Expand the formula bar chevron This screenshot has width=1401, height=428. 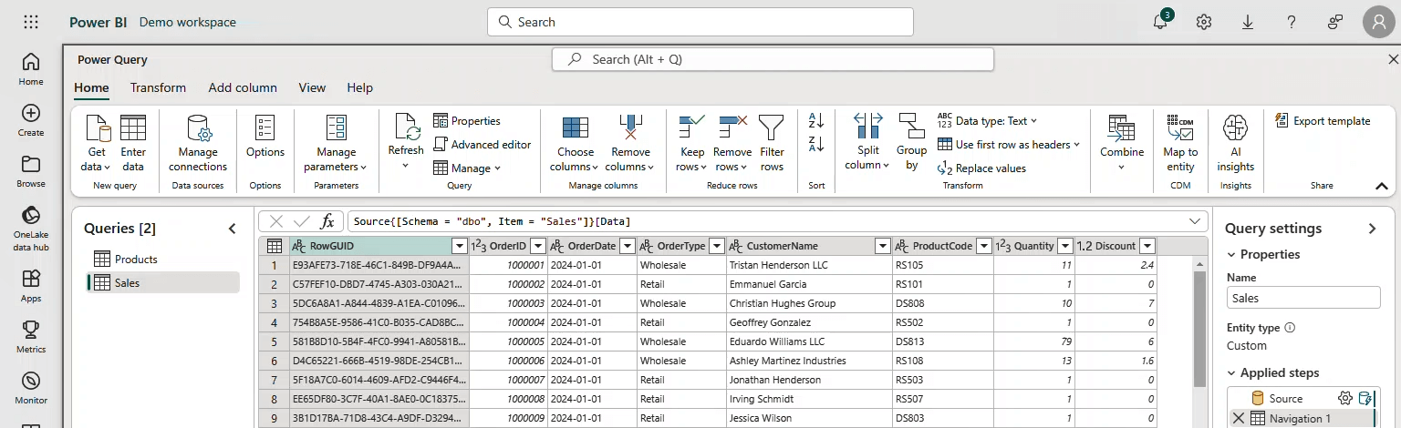[1195, 221]
